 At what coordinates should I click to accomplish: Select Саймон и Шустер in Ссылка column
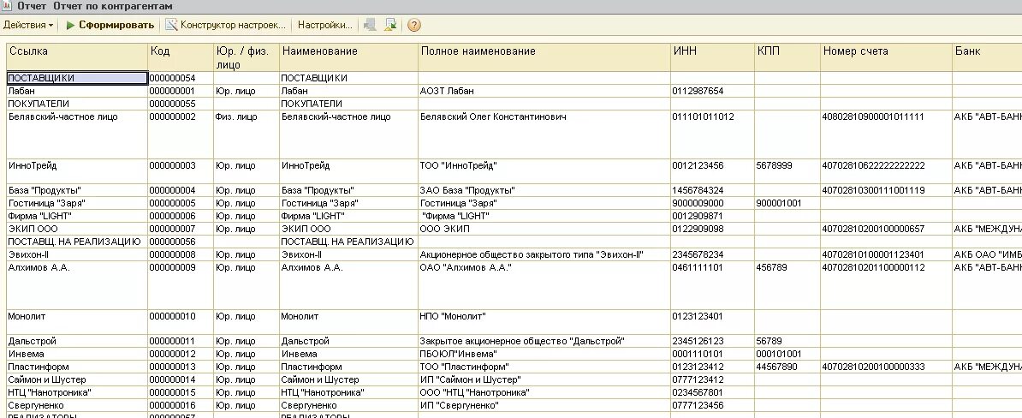[x=78, y=379]
